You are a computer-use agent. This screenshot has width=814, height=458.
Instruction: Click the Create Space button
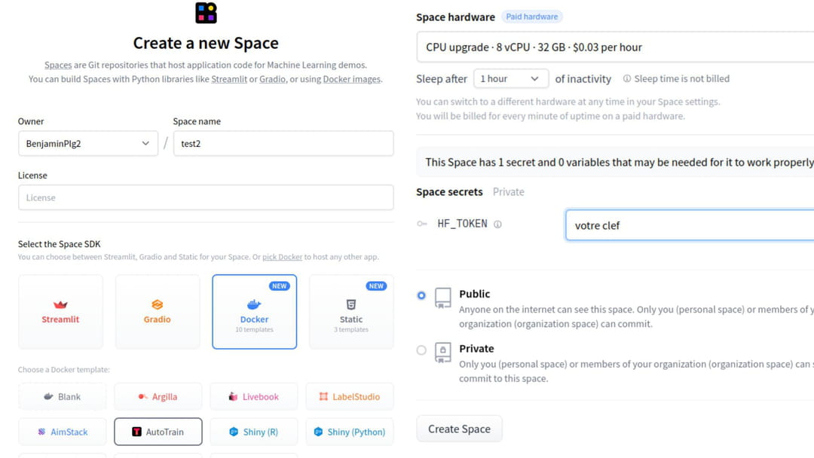pyautogui.click(x=459, y=429)
